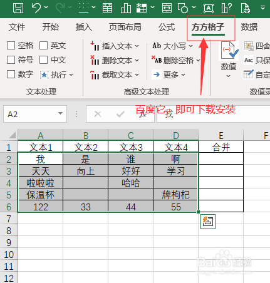Open the 执行 dropdown button

point(57,75)
